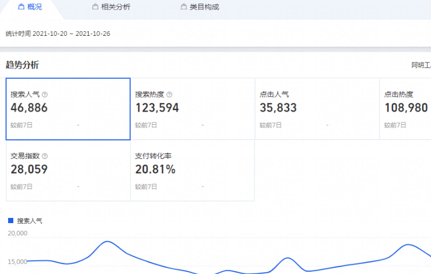Click the 20,000 axis label

point(17,234)
